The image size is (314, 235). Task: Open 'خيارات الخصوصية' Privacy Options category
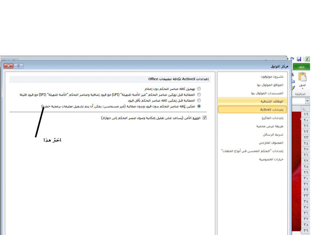[x=271, y=159]
